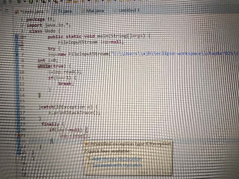Switch to the Untitled 1 tab
The height and width of the screenshot is (179, 239).
126,10
